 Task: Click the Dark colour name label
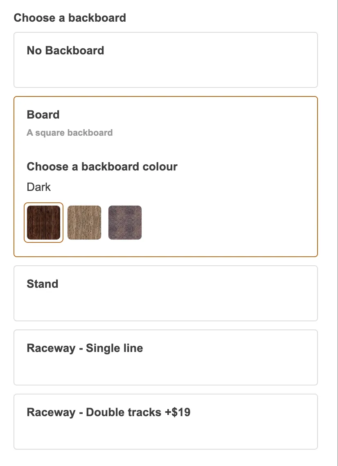pyautogui.click(x=38, y=187)
